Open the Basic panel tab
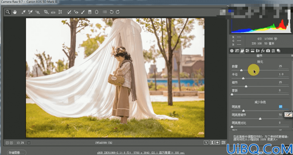 [232, 50]
